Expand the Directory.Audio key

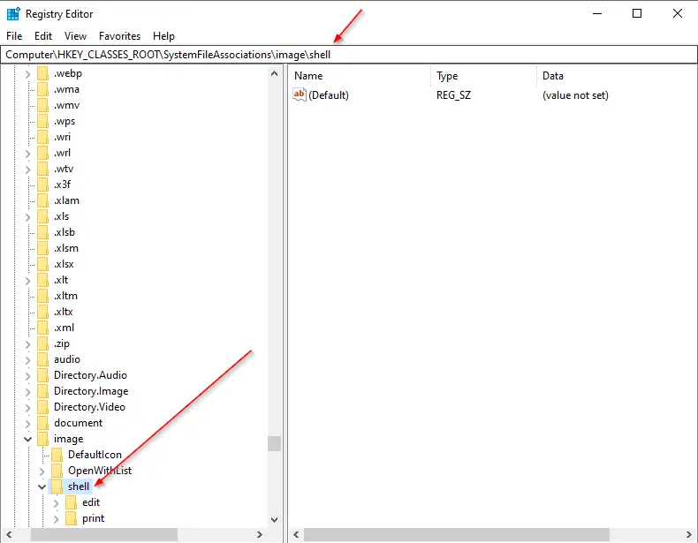(27, 376)
